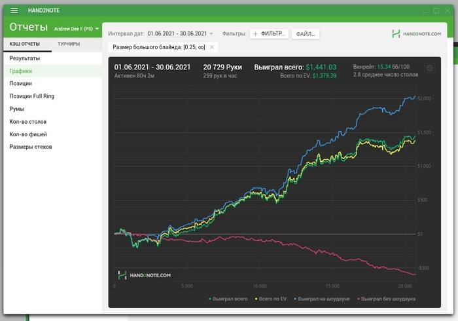Minimize the Hand2Note window
The height and width of the screenshot is (321, 458).
(425, 11)
